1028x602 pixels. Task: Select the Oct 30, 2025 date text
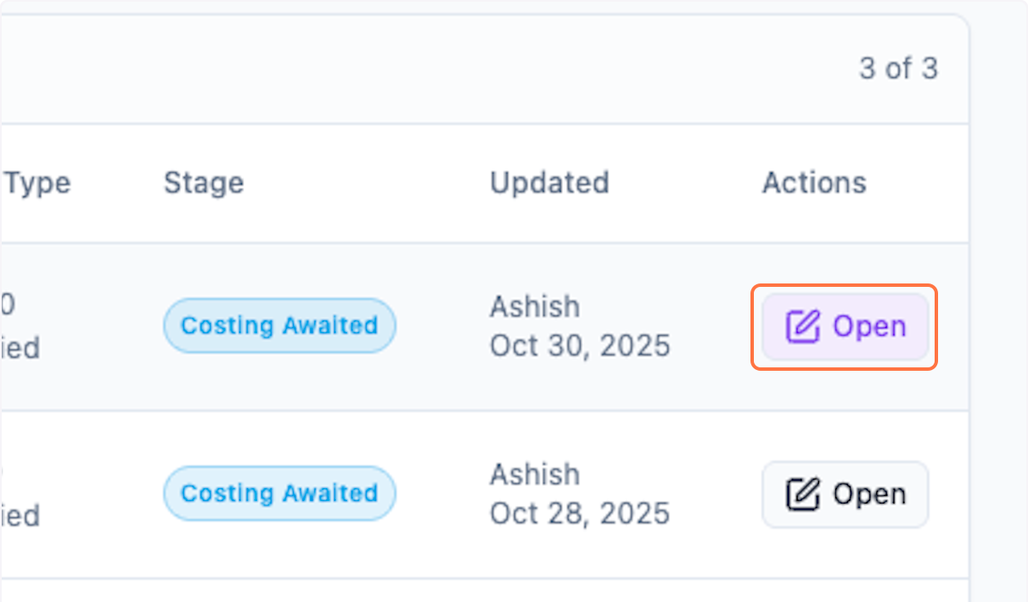(x=579, y=346)
